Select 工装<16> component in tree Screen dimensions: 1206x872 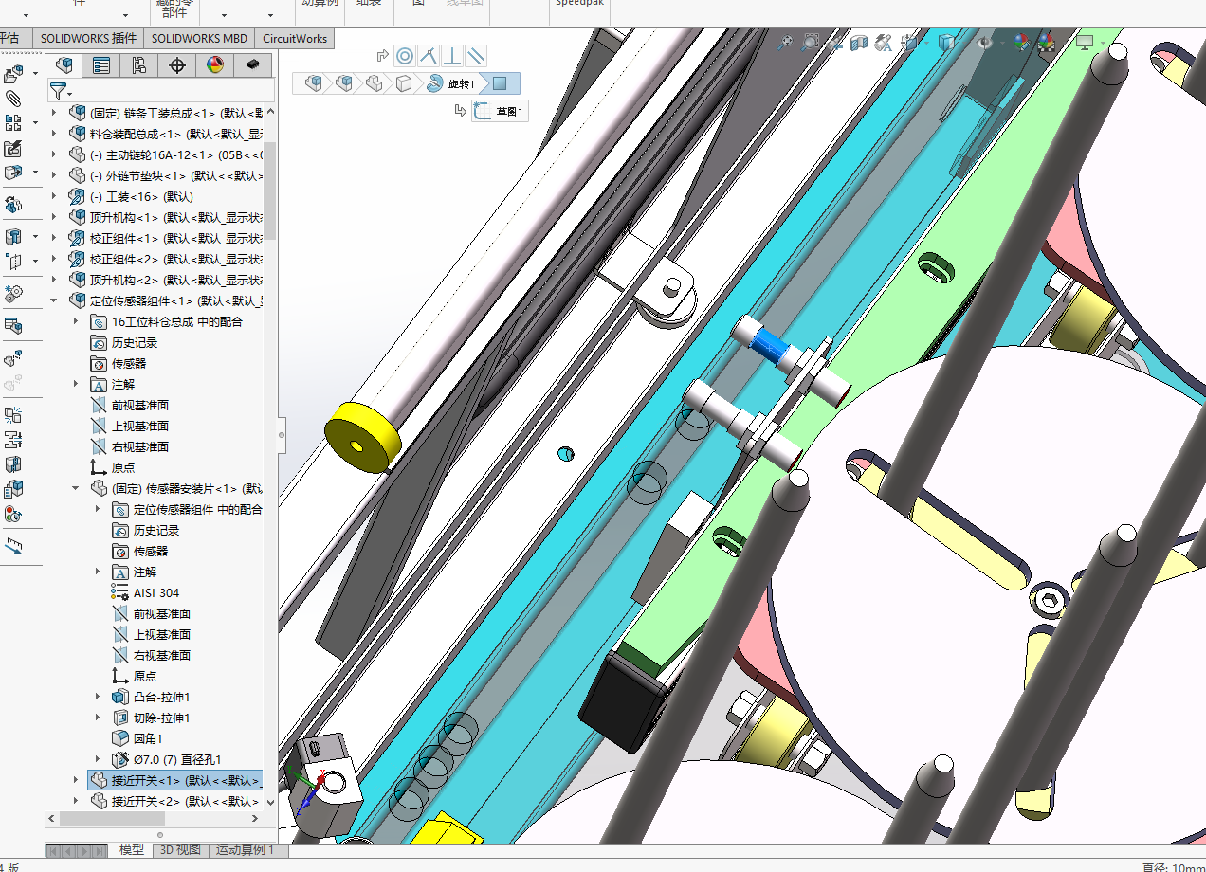tap(131, 196)
